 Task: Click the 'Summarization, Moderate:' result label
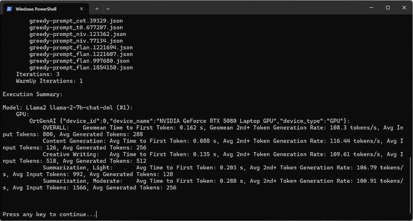tap(83, 181)
